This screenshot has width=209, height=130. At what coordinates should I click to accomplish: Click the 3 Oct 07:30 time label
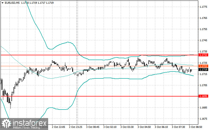coord(178,127)
